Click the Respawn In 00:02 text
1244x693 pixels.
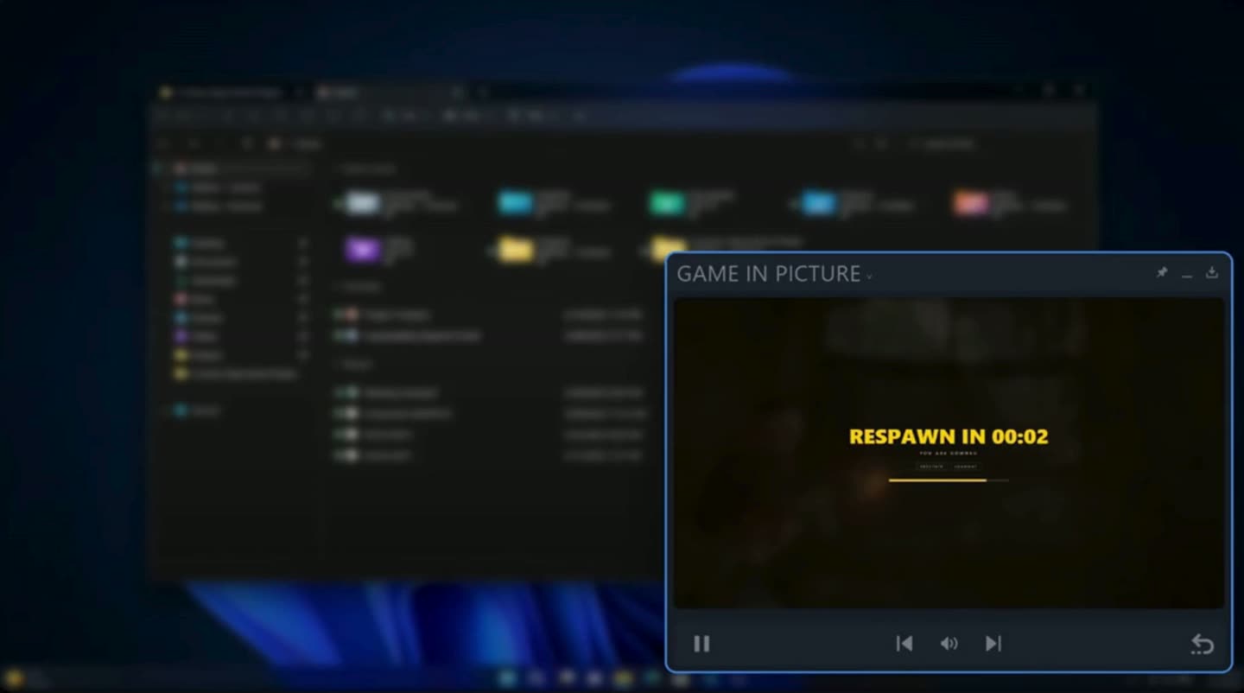949,436
